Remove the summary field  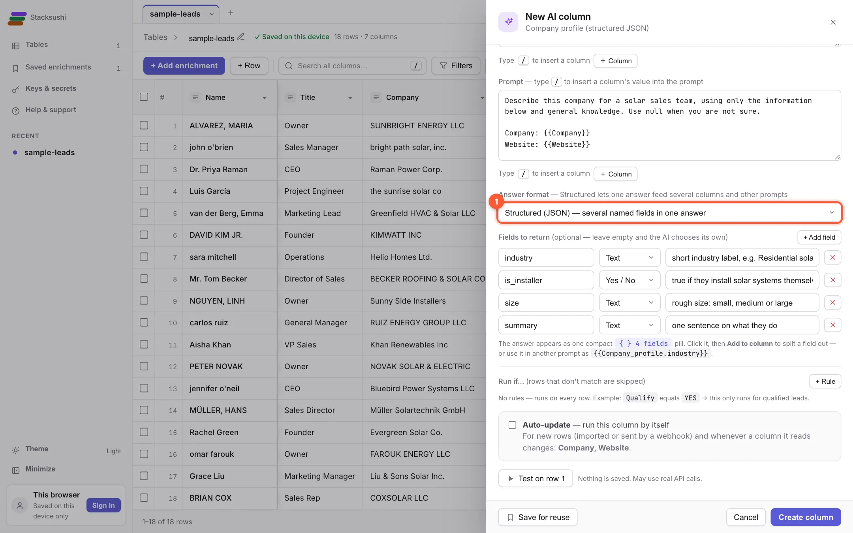click(x=832, y=325)
